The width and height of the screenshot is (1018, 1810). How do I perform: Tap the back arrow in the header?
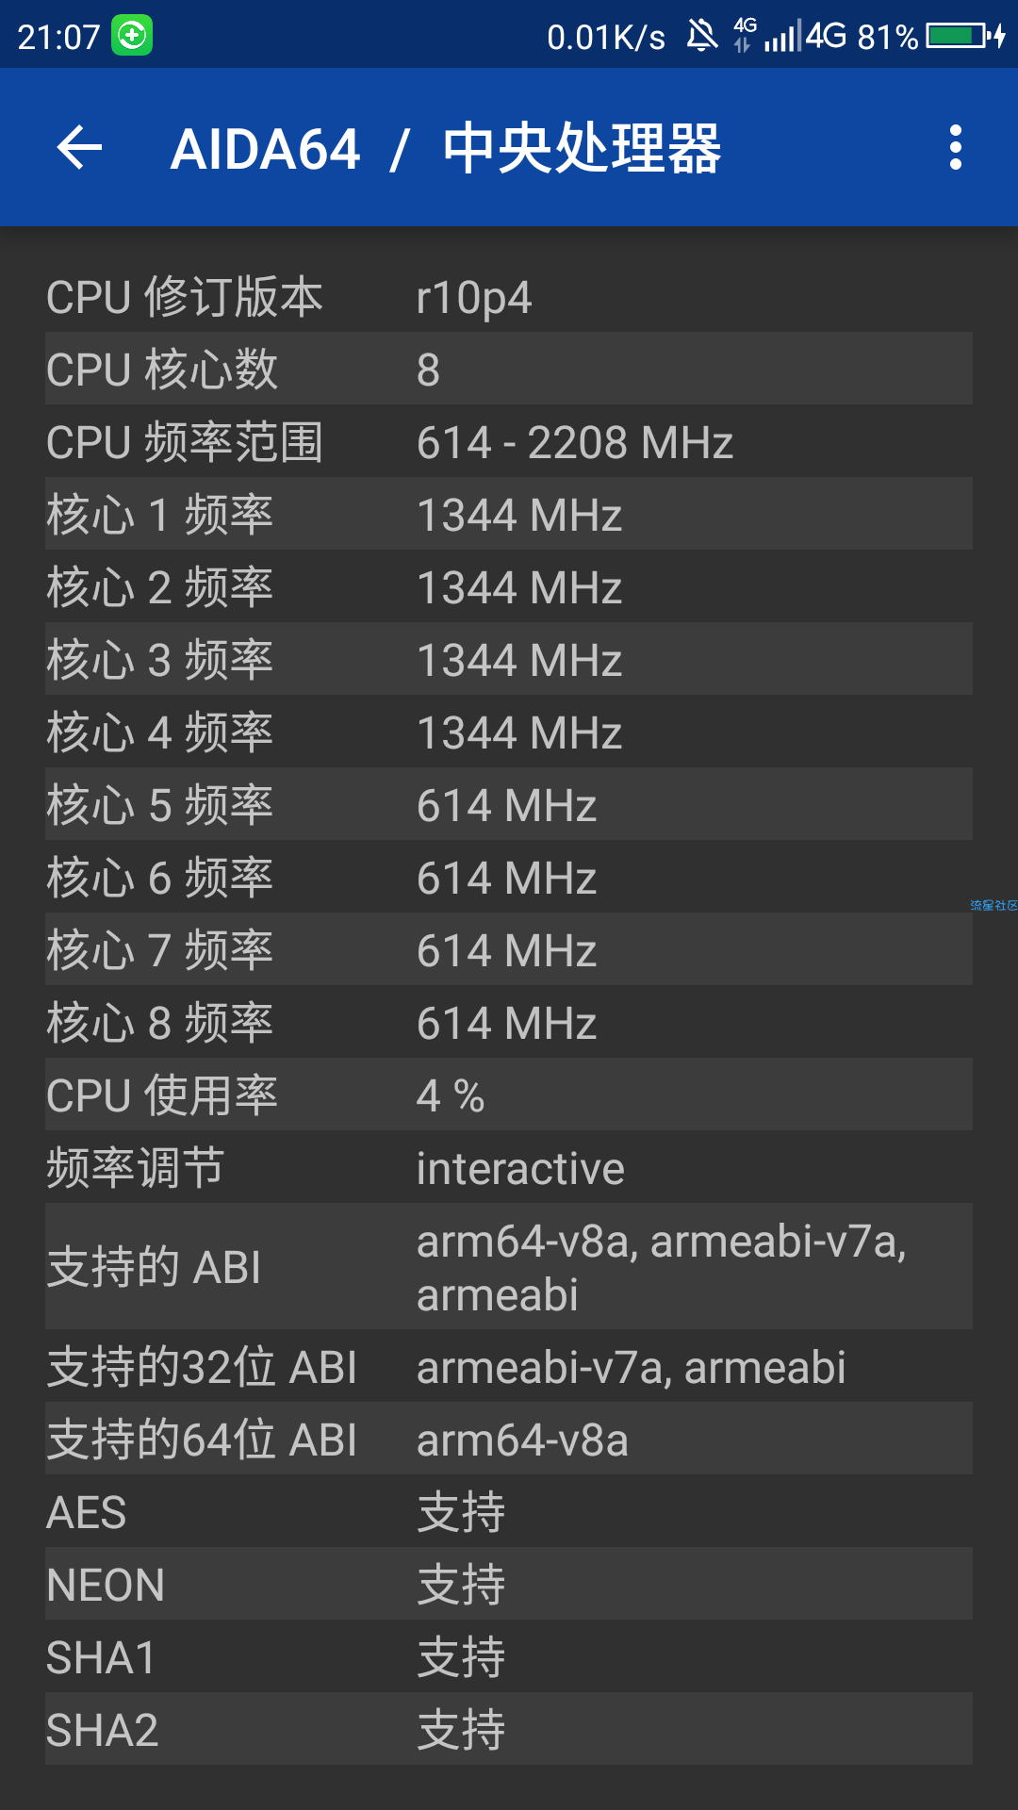point(79,148)
